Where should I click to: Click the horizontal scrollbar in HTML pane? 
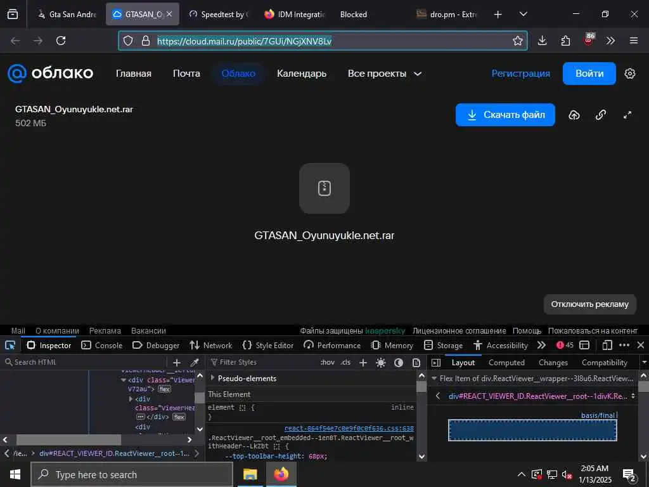68,439
